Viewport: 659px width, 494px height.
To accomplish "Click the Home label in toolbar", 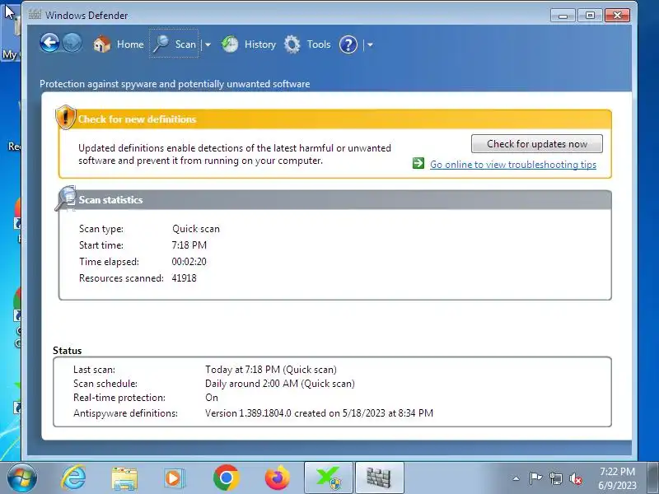I will [x=130, y=44].
